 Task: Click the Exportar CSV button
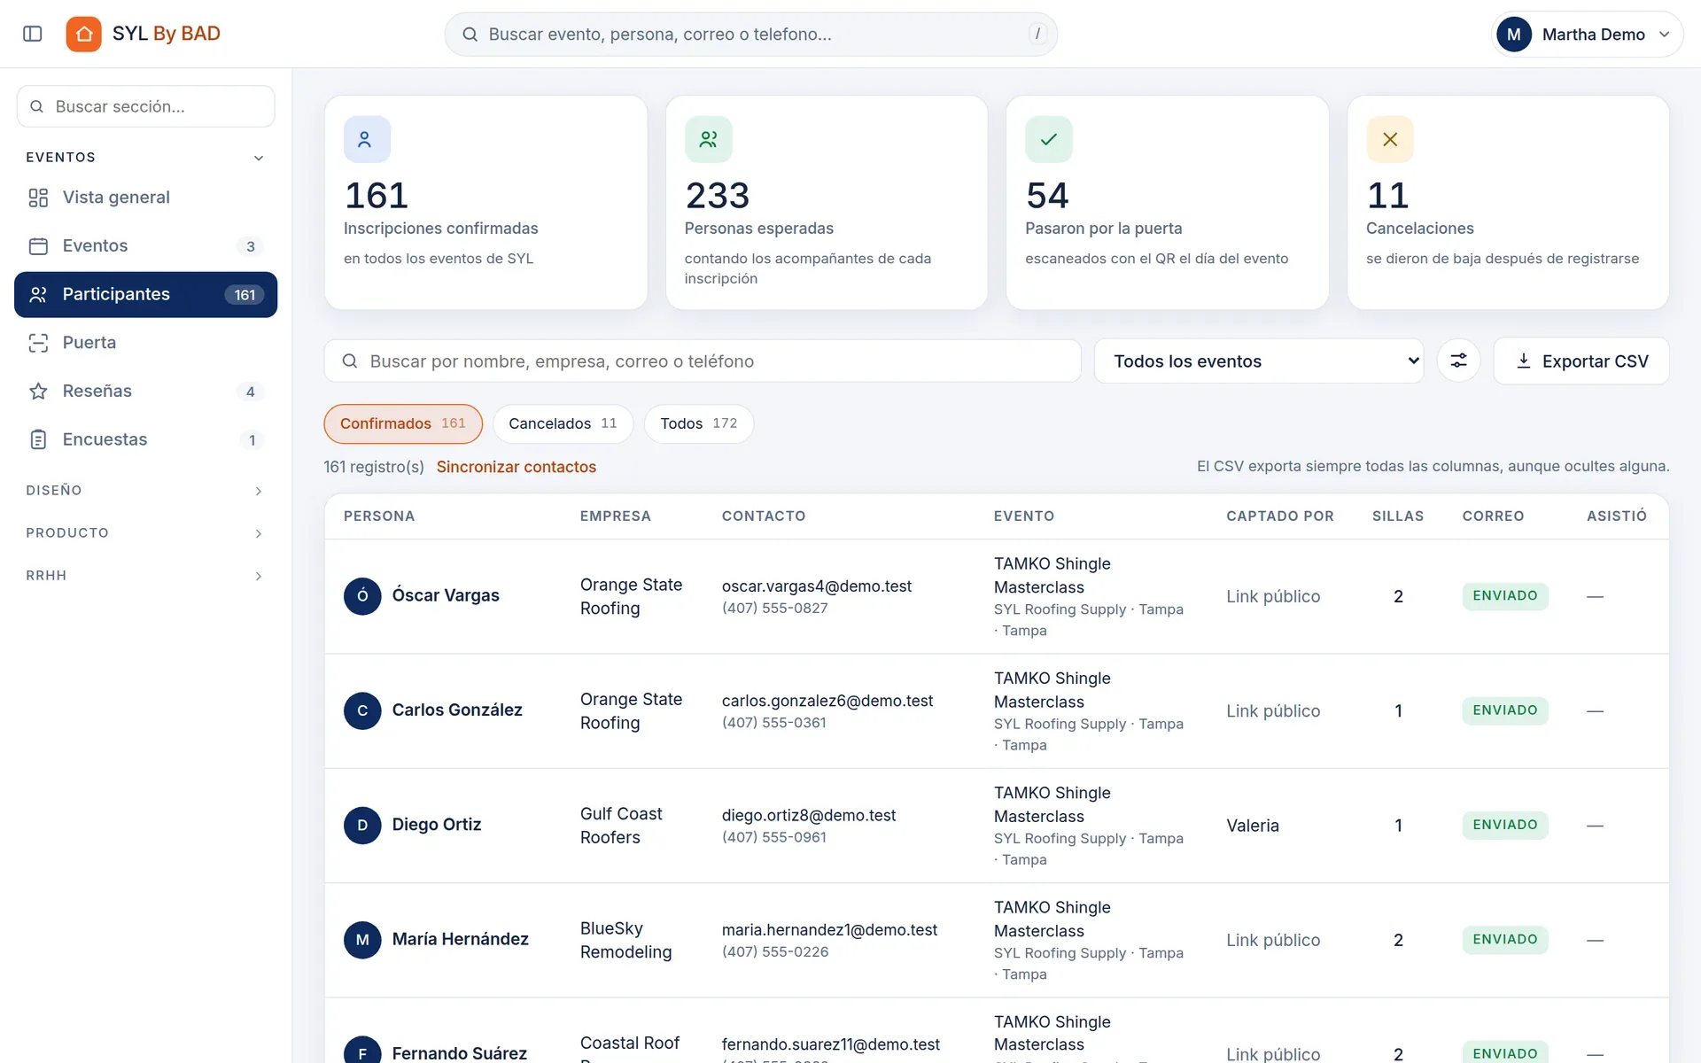(1581, 361)
